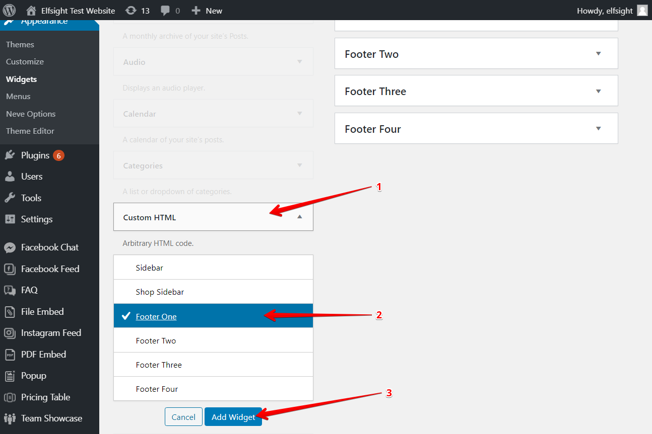
Task: Collapse the Custom HTML widget
Action: (299, 217)
